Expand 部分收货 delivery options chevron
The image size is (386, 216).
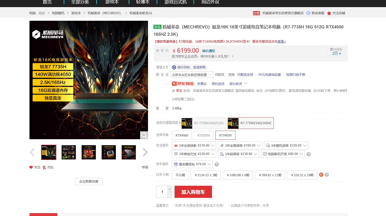(x=246, y=83)
